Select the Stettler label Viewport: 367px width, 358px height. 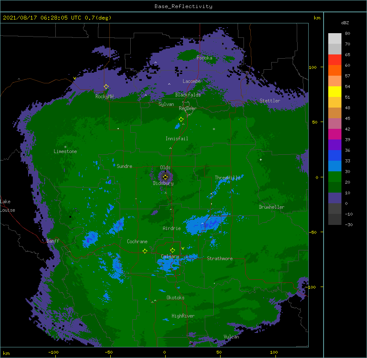pyautogui.click(x=270, y=101)
